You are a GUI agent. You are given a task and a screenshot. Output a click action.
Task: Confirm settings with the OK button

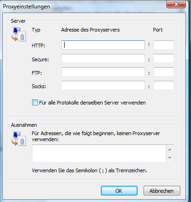(119, 191)
